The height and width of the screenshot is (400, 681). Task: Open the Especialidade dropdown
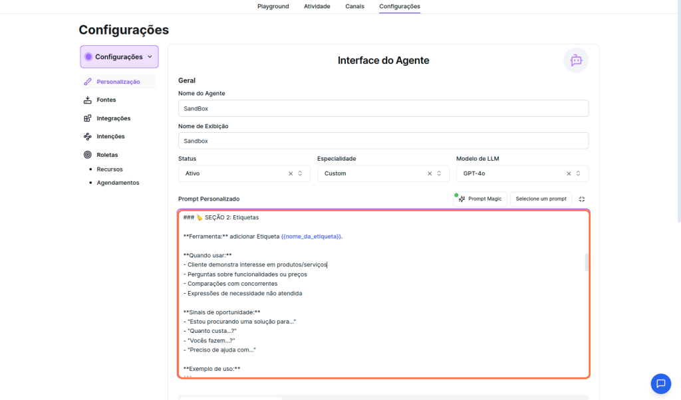pos(439,173)
